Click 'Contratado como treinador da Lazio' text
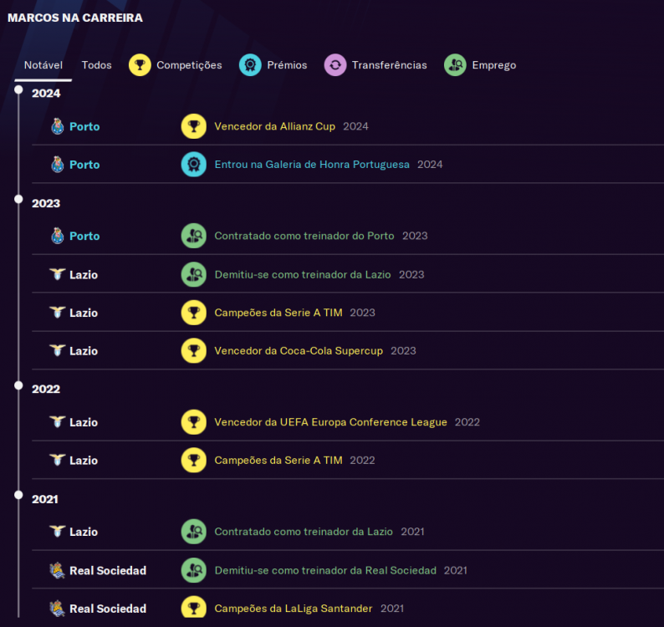 coord(304,532)
